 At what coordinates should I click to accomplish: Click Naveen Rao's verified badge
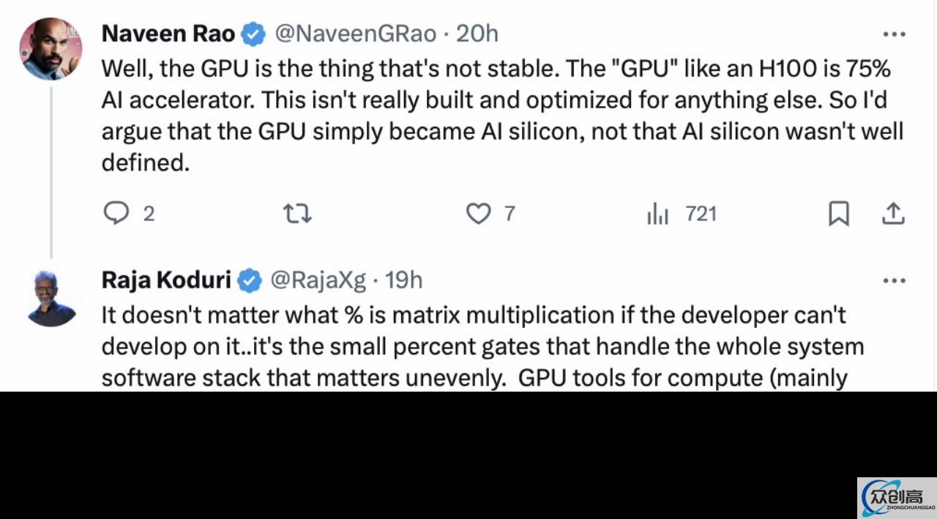click(254, 34)
